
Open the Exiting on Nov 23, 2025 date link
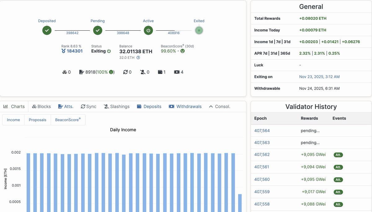[319, 77]
